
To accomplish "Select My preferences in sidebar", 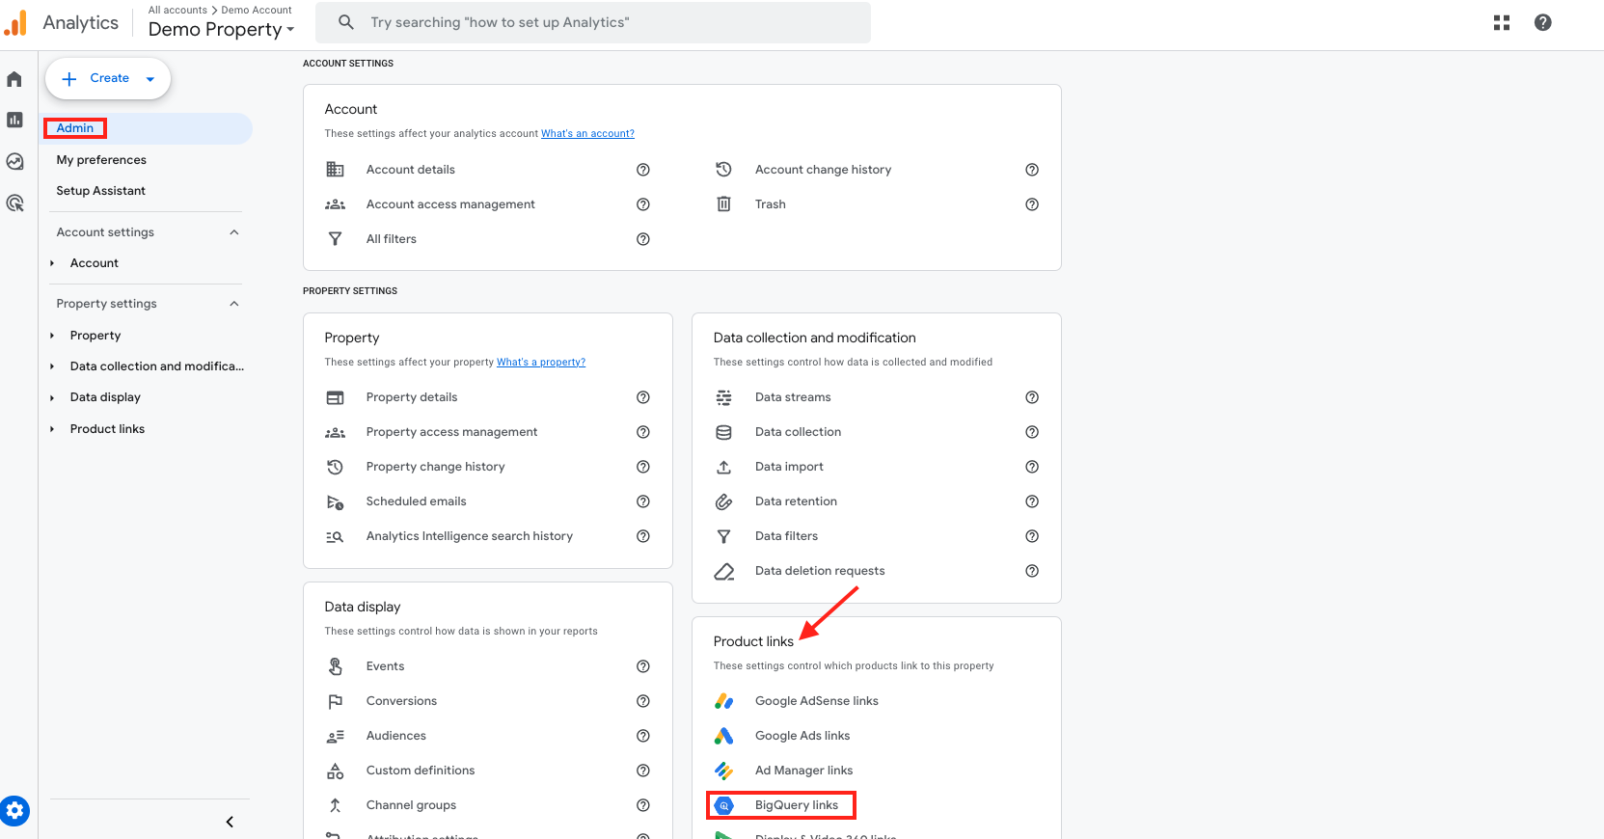I will pos(101,160).
